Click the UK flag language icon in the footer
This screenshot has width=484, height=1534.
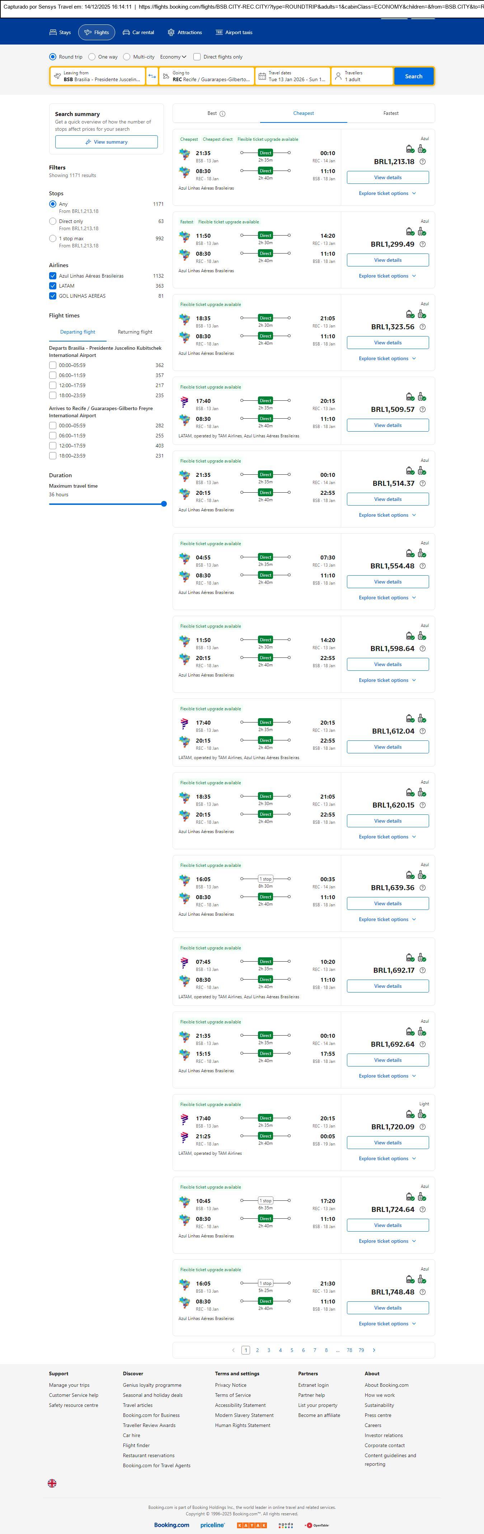coord(52,1483)
